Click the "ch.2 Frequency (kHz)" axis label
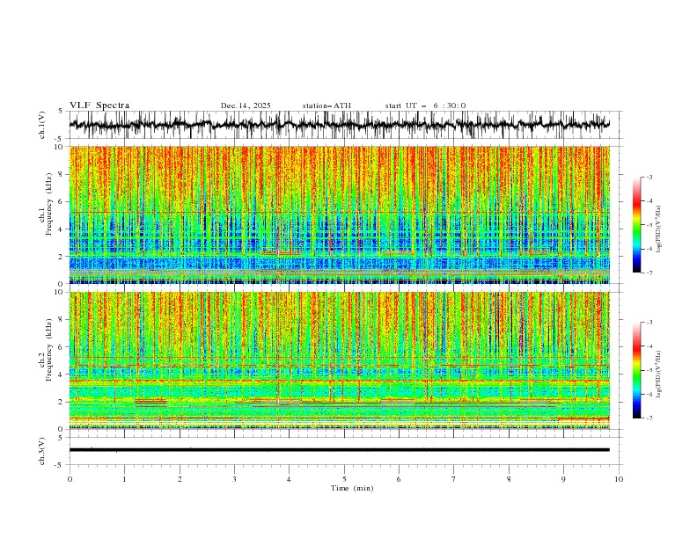Image resolution: width=697 pixels, height=538 pixels. pos(46,350)
